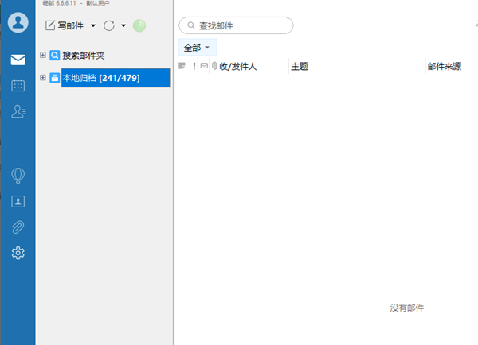The width and height of the screenshot is (478, 345).
Task: Expand the 搜索邮件夹 tree node
Action: point(43,55)
